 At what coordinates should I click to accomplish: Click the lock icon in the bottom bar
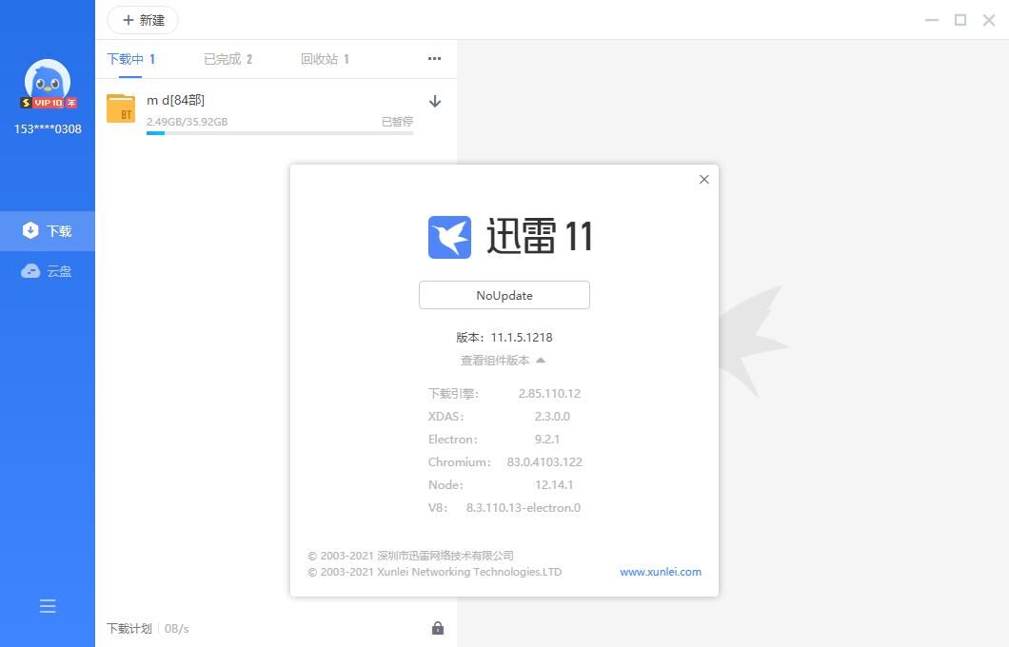point(438,628)
